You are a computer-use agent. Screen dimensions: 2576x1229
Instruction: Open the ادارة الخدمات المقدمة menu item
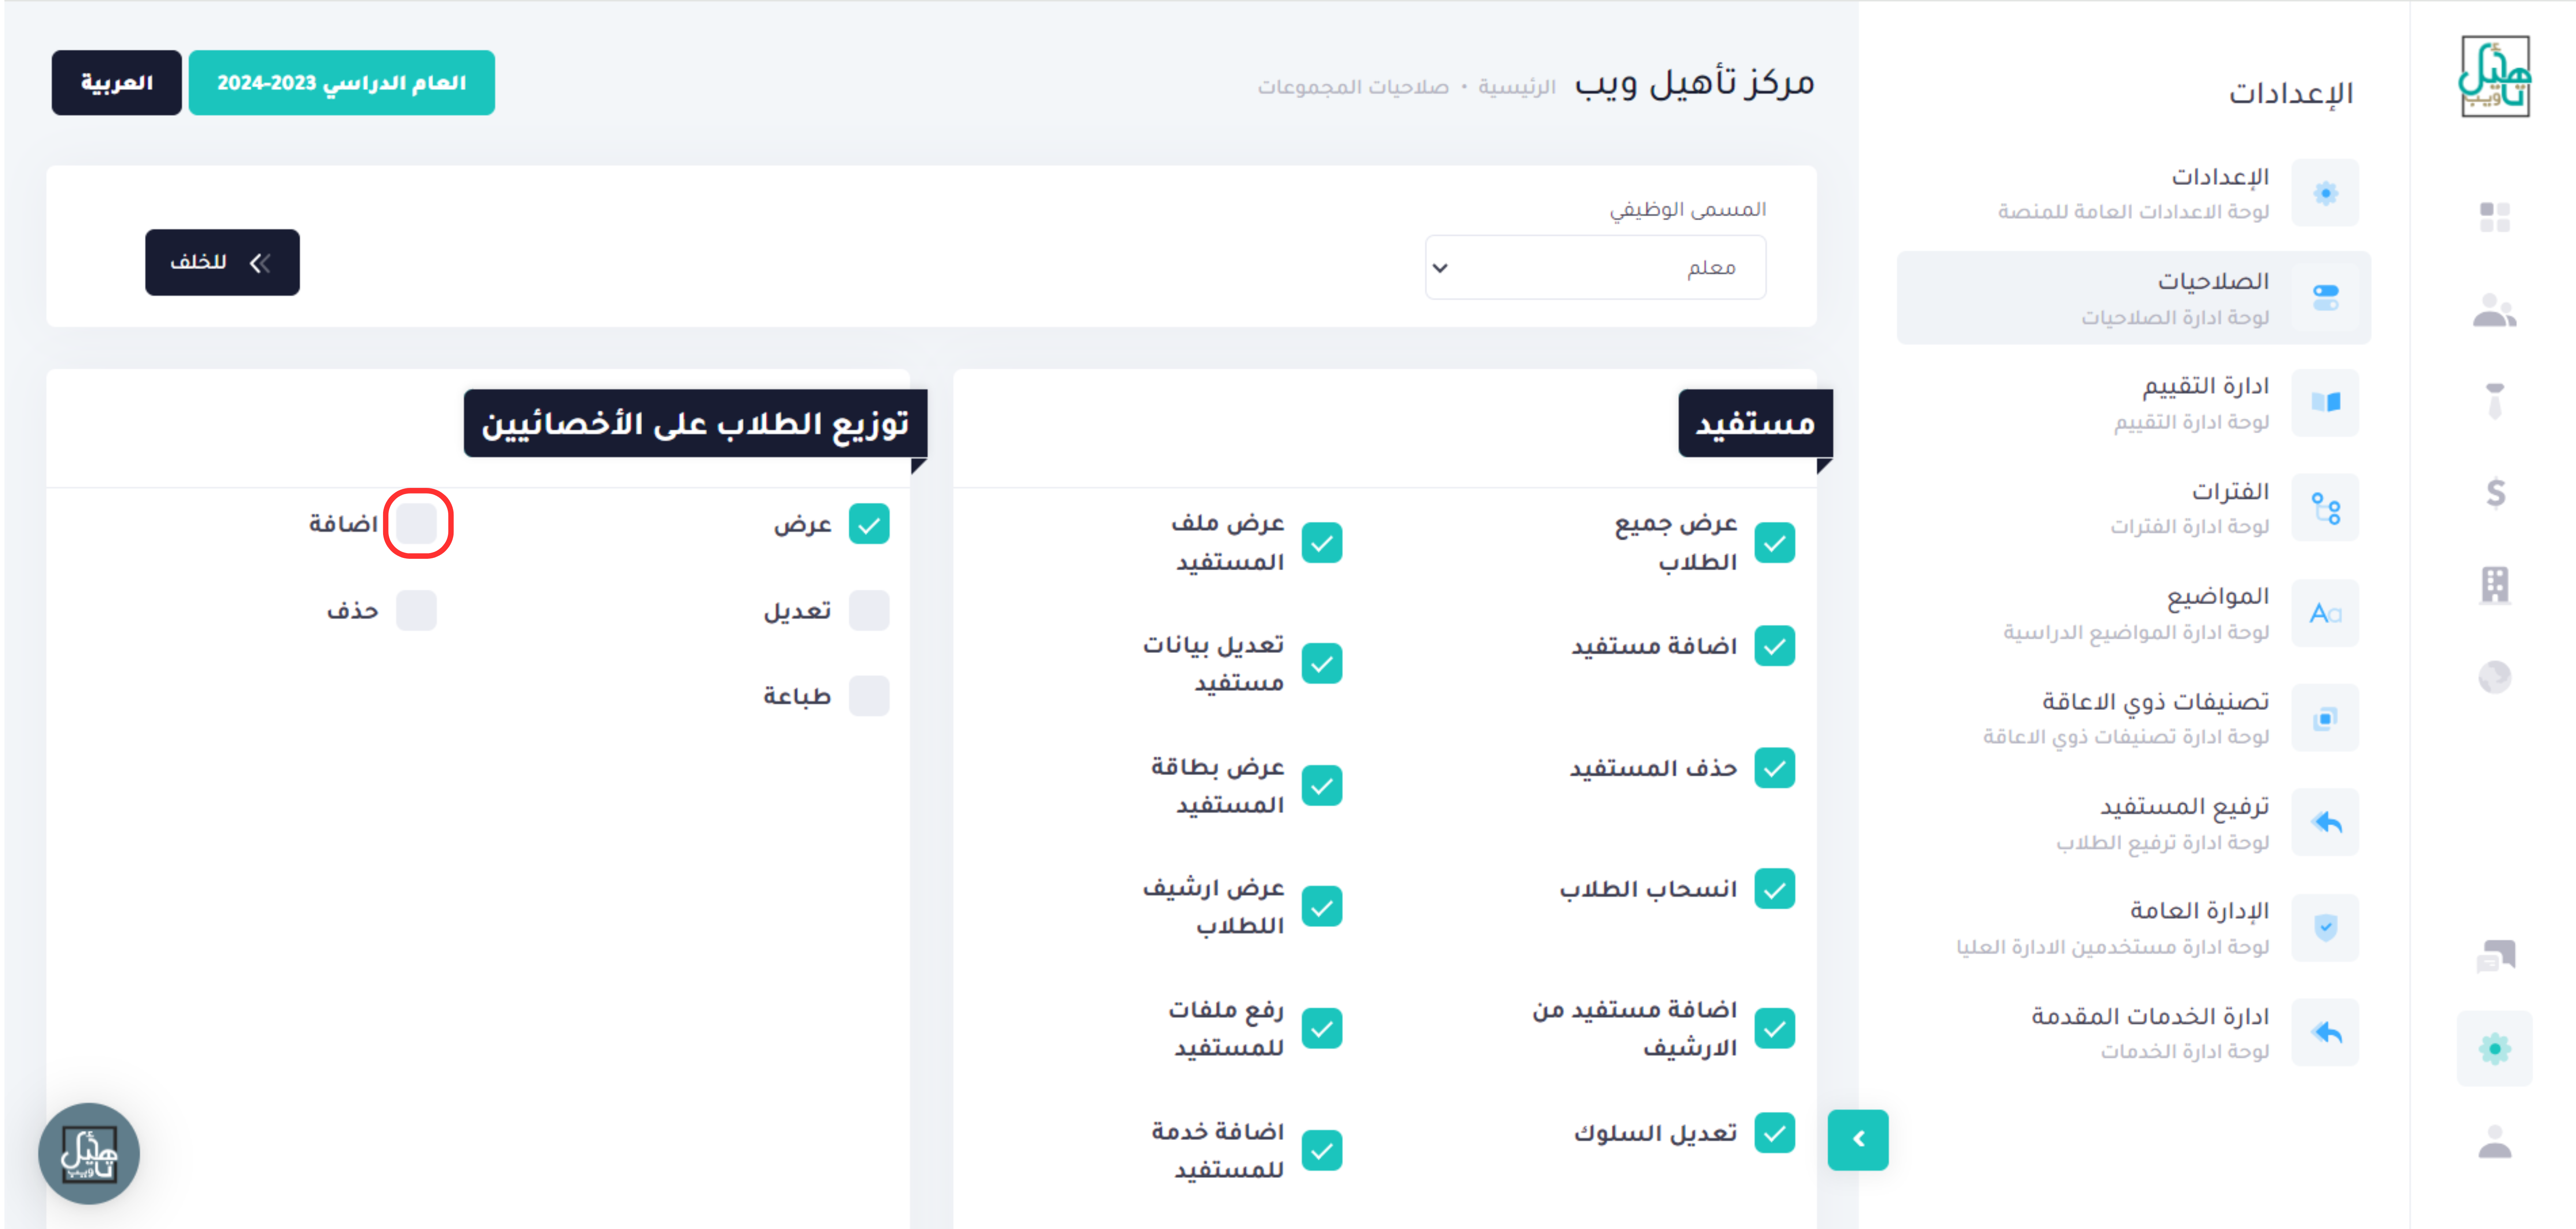[x=2133, y=1032]
